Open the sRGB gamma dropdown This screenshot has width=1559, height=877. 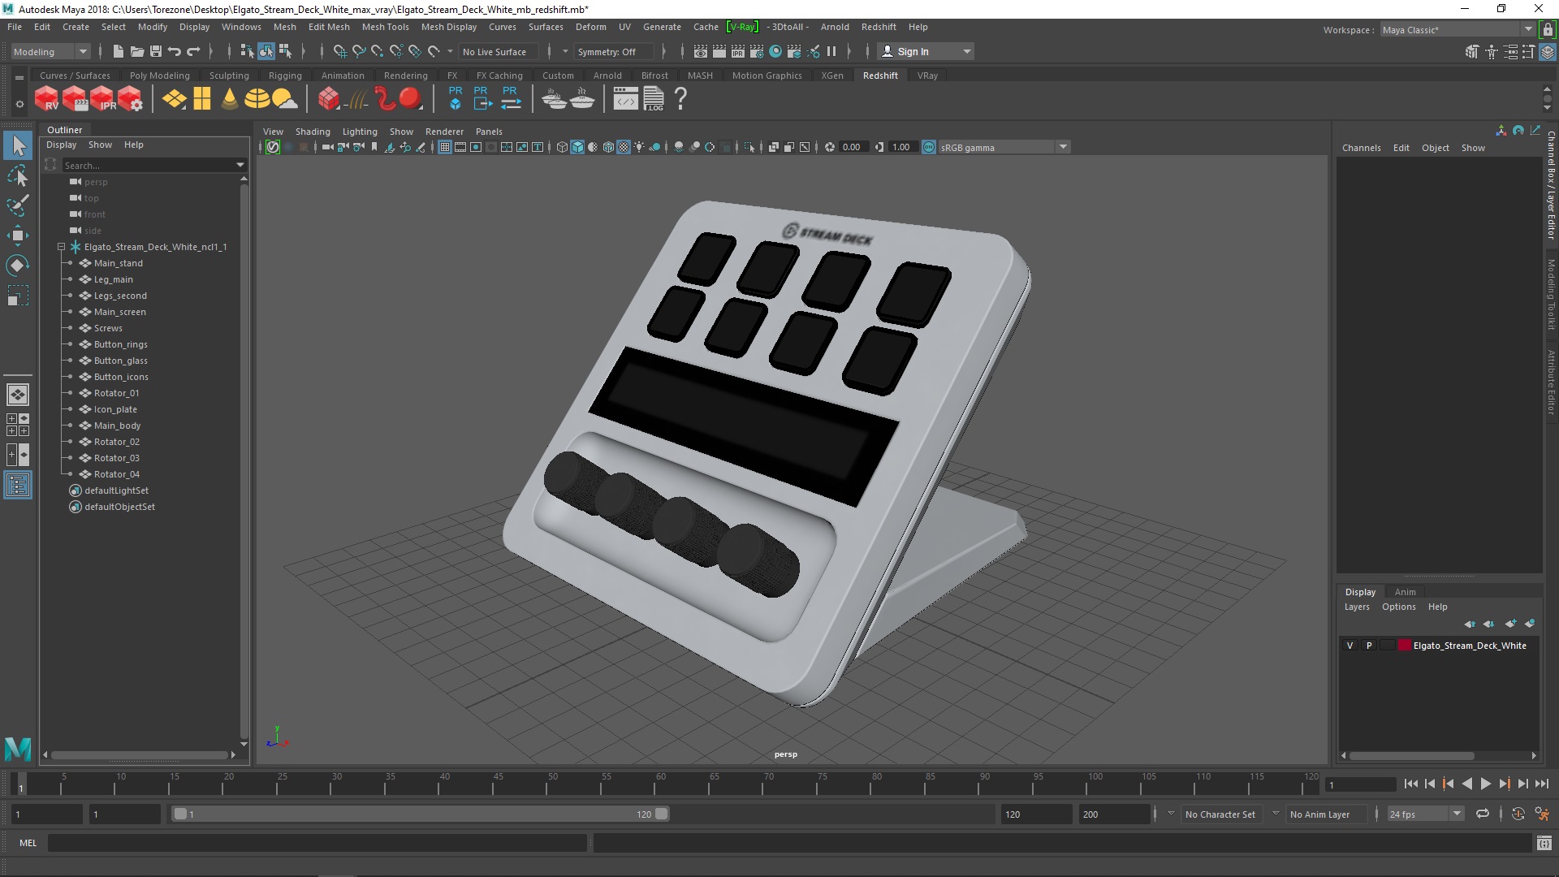tap(1005, 148)
